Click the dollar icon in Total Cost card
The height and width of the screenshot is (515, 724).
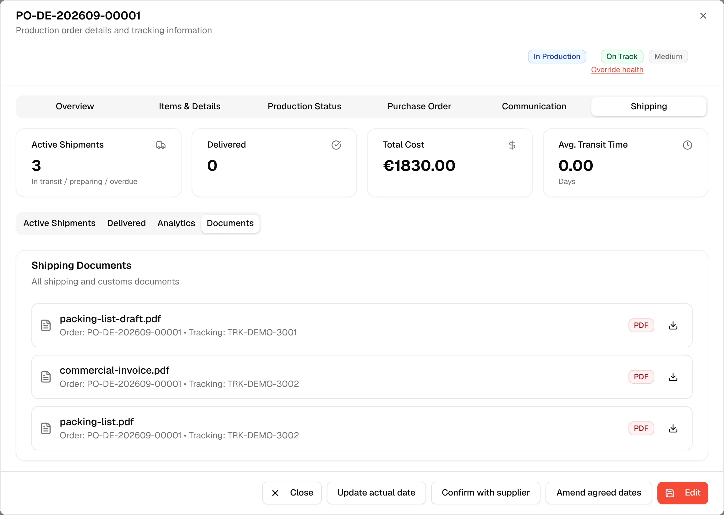tap(512, 145)
